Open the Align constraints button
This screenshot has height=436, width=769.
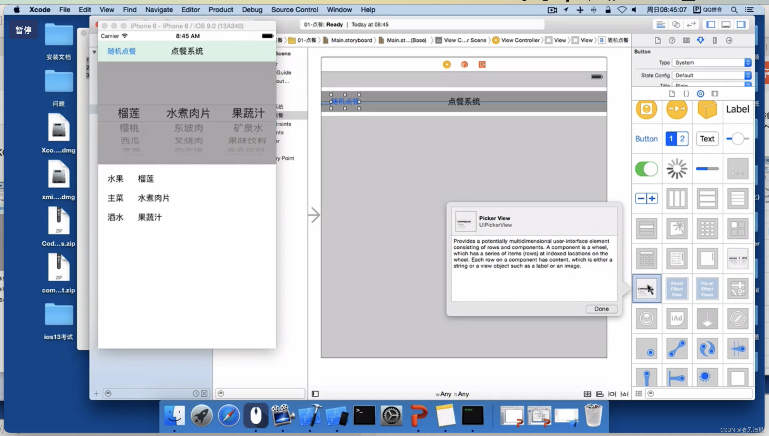pos(599,394)
